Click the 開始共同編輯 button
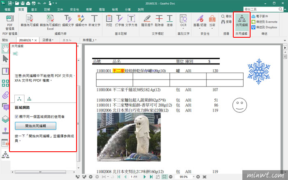288x180 pixels. pos(35,126)
